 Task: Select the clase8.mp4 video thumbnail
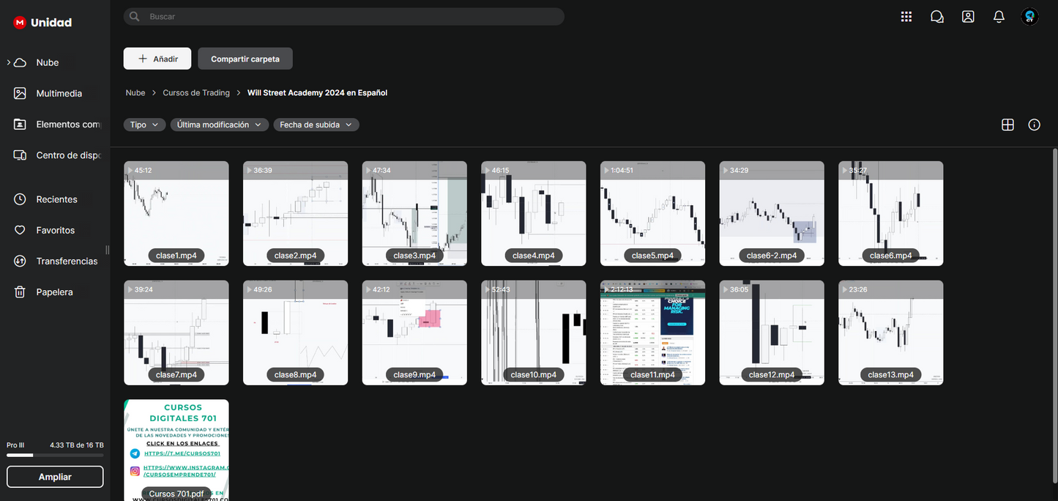pyautogui.click(x=296, y=333)
